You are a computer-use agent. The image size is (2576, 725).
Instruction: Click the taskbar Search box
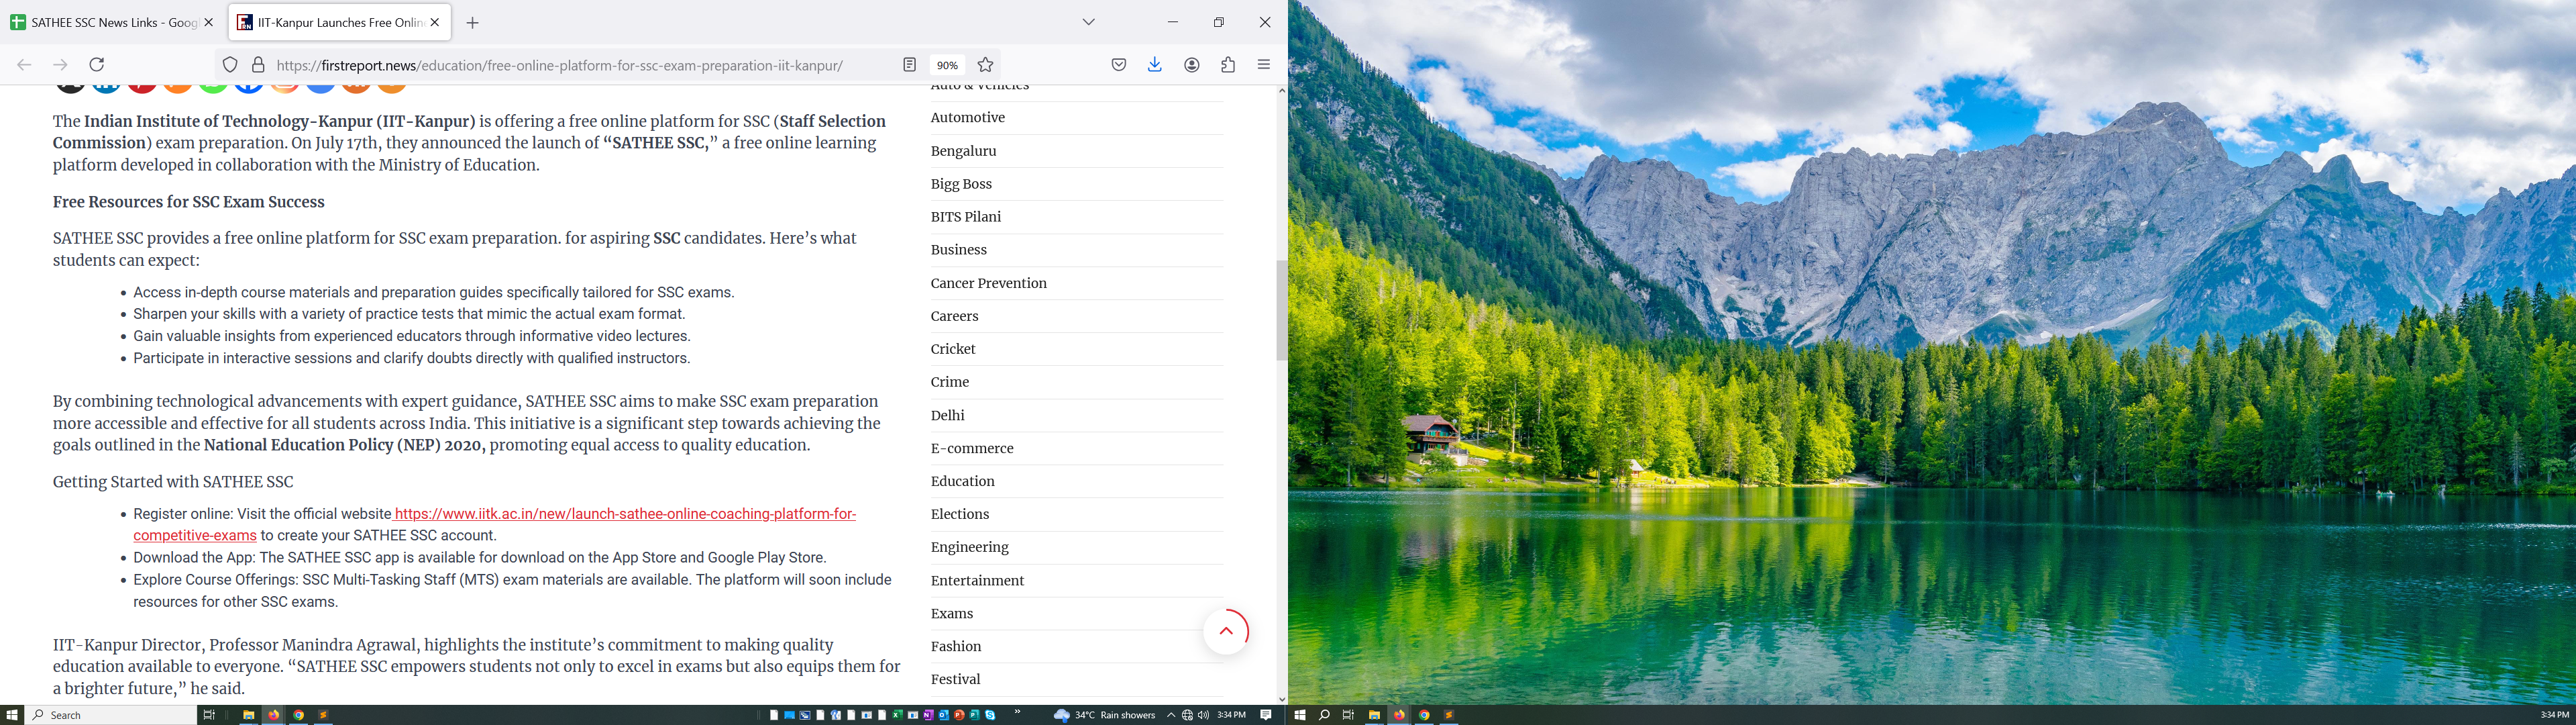click(111, 715)
